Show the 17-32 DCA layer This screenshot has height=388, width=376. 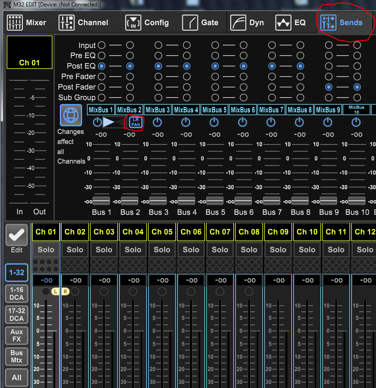16,315
